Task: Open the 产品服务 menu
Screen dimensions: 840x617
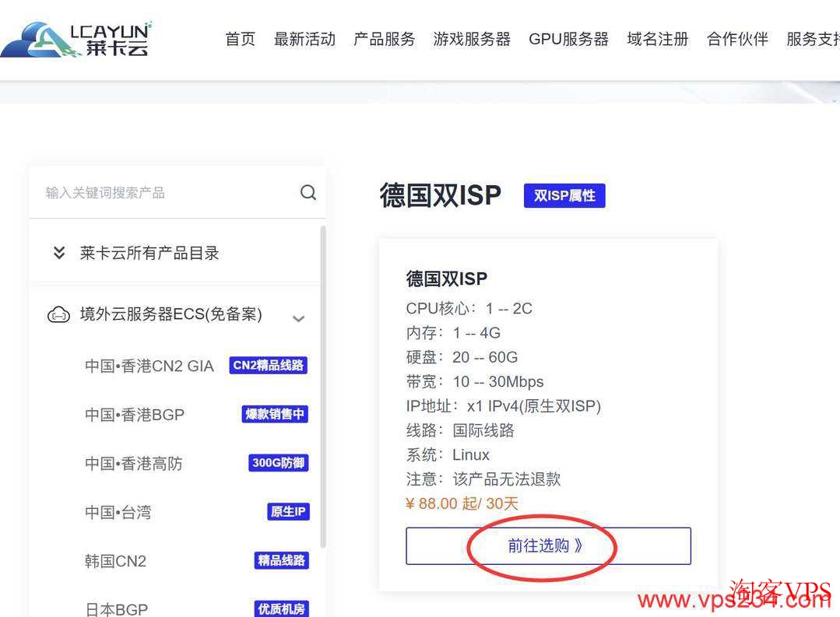Action: [384, 39]
